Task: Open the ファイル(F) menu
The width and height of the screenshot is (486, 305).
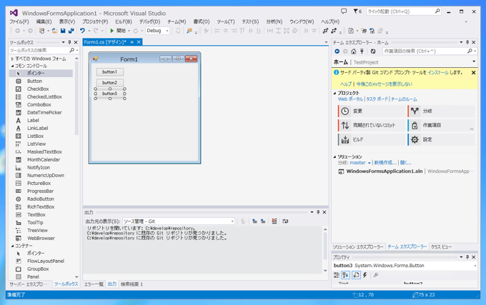Action: tap(19, 21)
